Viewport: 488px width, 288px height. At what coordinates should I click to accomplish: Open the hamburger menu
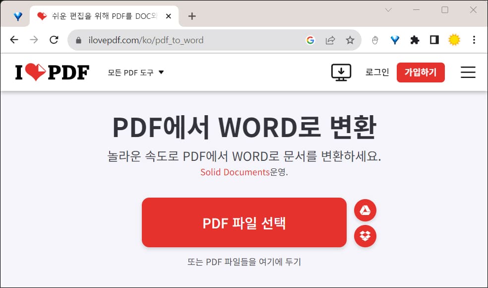tap(468, 72)
